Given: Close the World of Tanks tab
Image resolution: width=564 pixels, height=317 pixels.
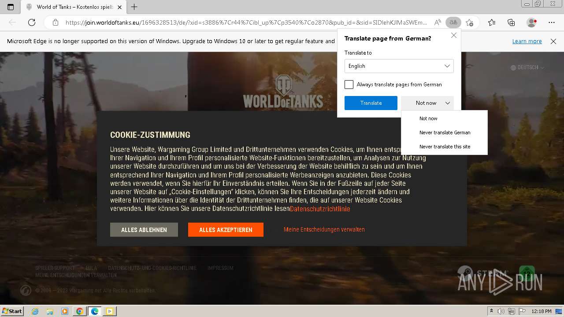Looking at the screenshot, I should pyautogui.click(x=119, y=7).
